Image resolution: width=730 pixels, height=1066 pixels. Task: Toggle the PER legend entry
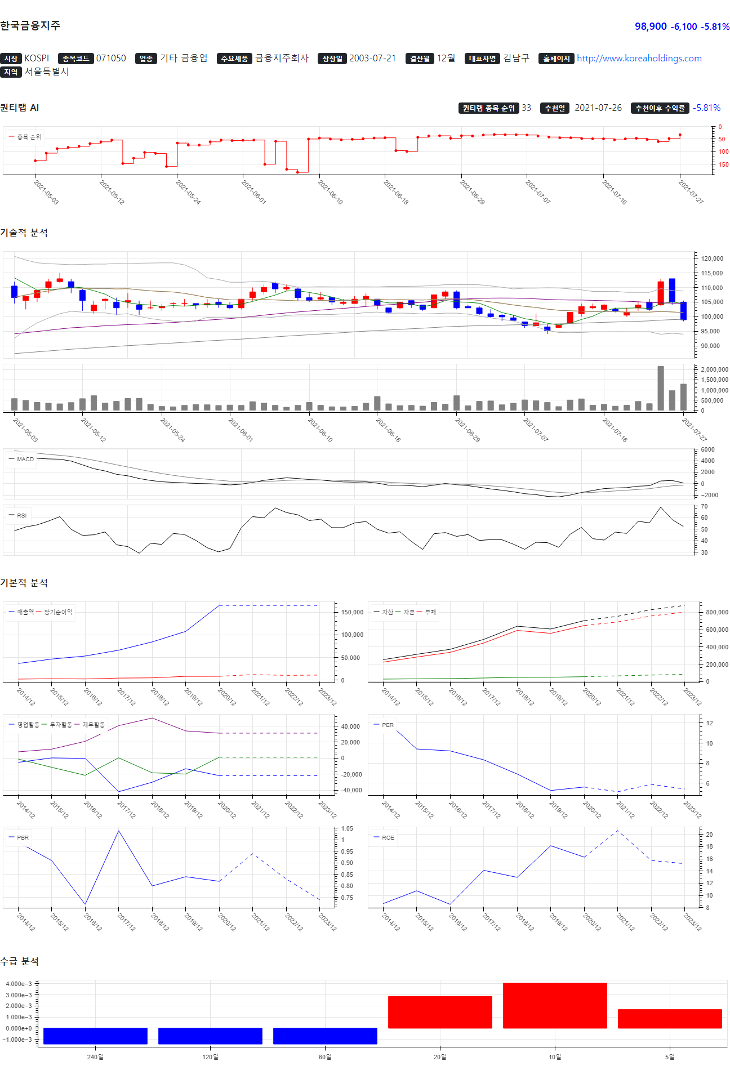[x=384, y=725]
